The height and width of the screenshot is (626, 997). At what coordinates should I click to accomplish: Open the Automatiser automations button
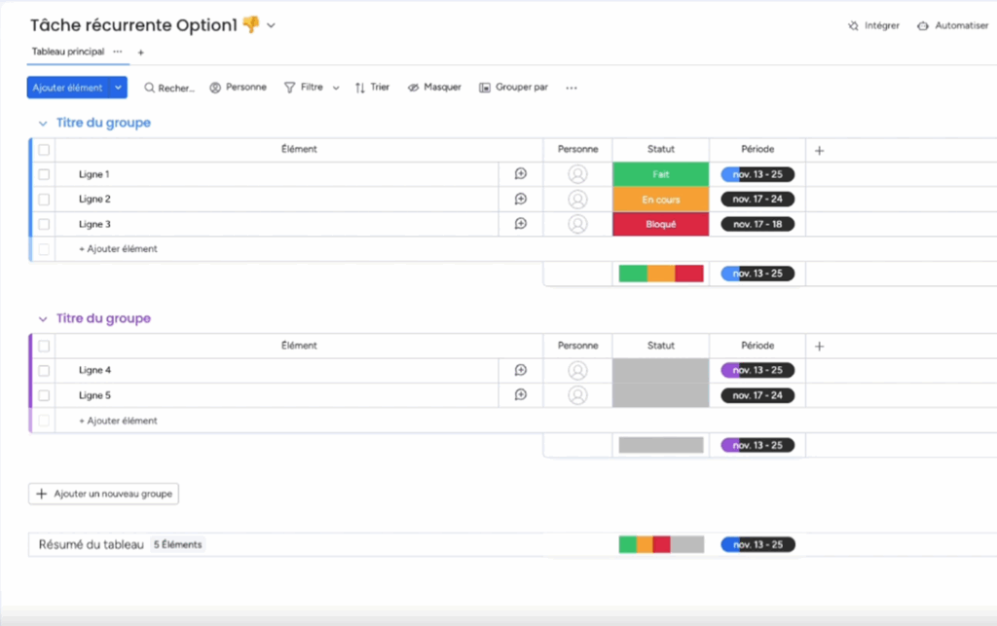952,25
